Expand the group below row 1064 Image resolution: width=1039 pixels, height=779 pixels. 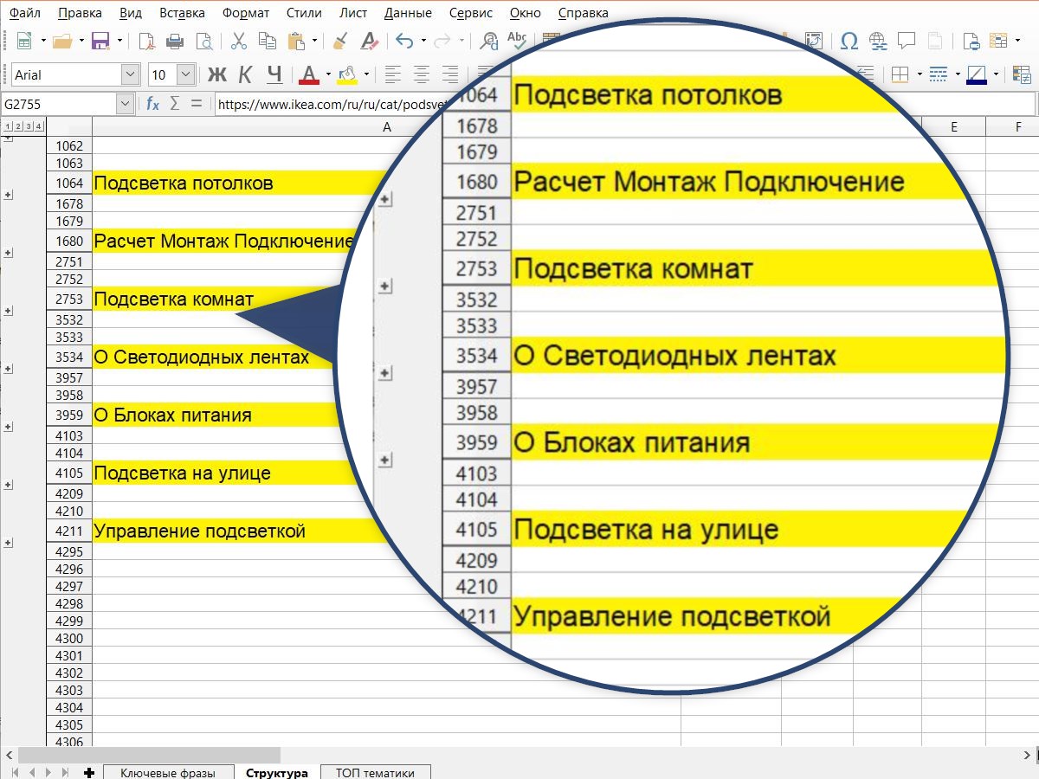click(x=9, y=195)
